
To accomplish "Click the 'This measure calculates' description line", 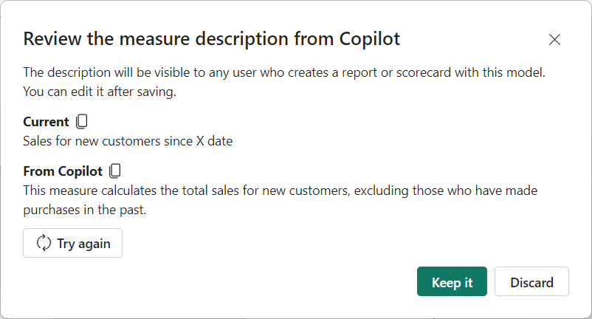I will [280, 191].
